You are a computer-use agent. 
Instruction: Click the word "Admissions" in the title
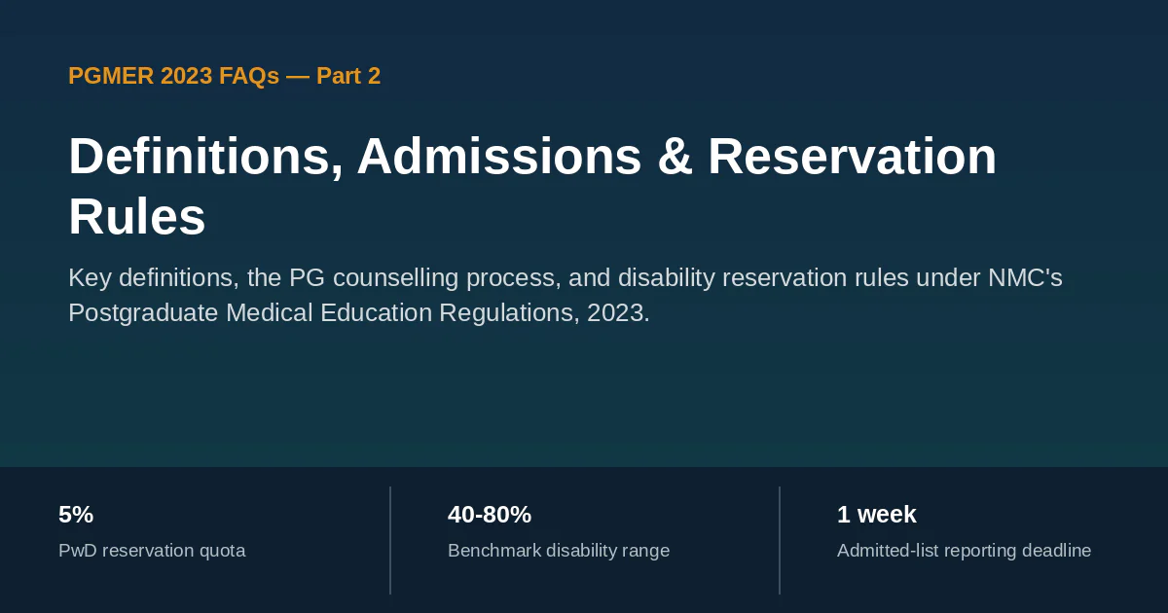499,158
